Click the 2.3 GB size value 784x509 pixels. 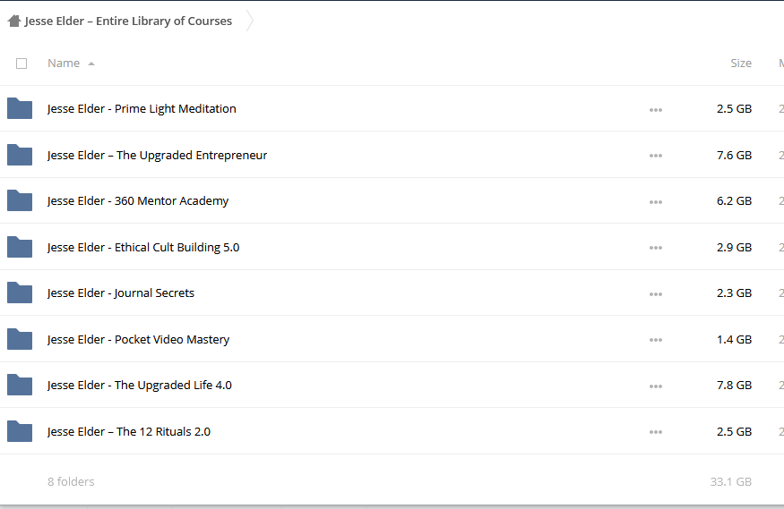click(734, 293)
